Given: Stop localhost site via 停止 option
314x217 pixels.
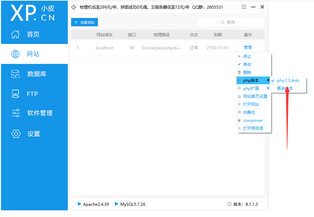Looking at the screenshot, I should [x=248, y=56].
